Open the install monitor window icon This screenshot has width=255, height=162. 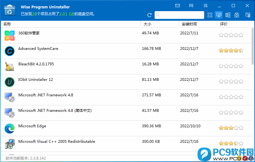coord(248,15)
